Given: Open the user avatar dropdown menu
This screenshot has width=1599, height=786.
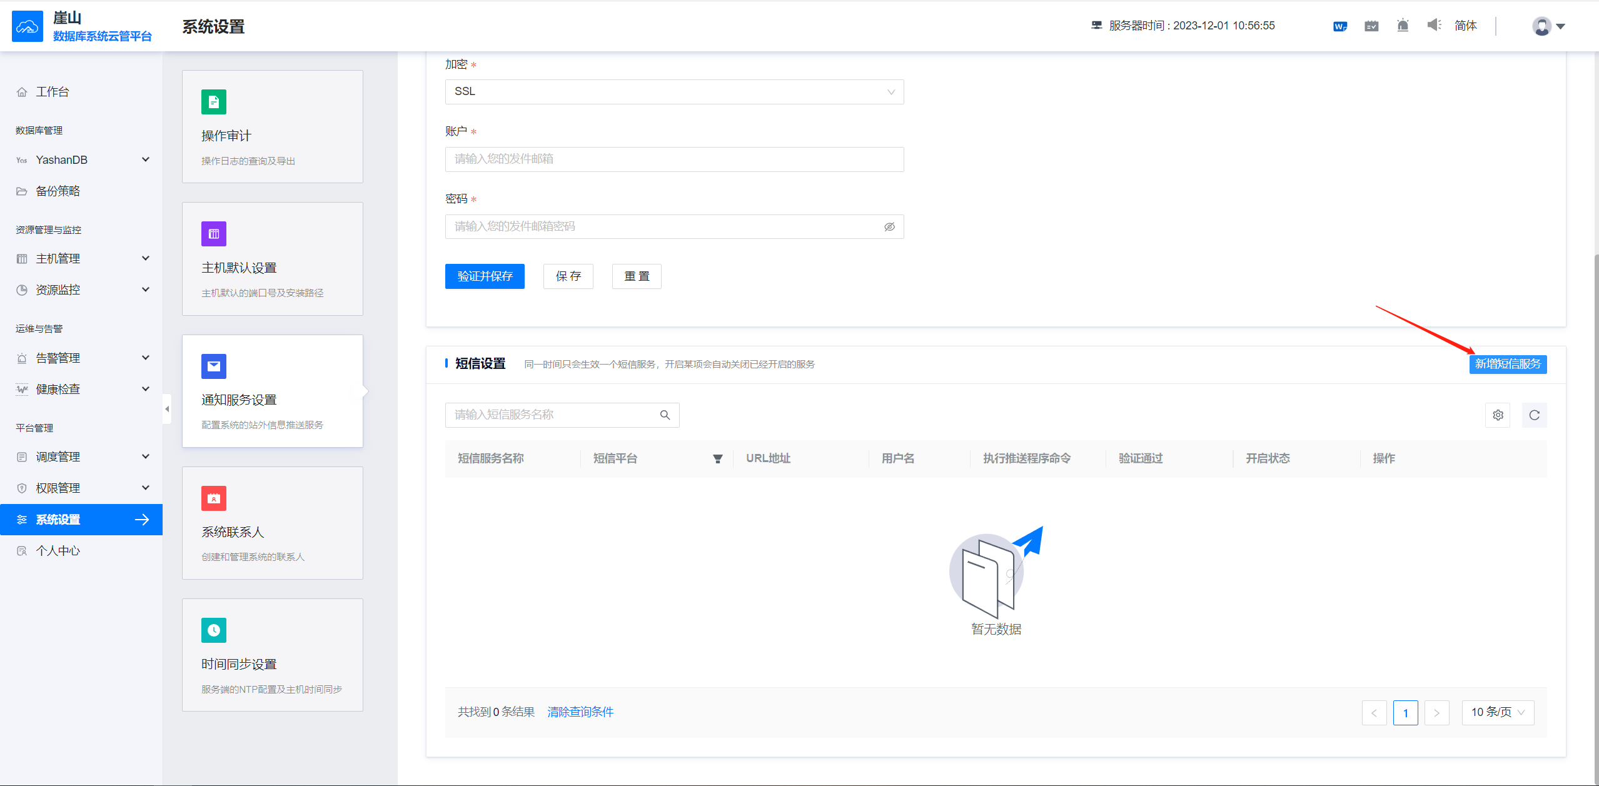Looking at the screenshot, I should click(1548, 26).
